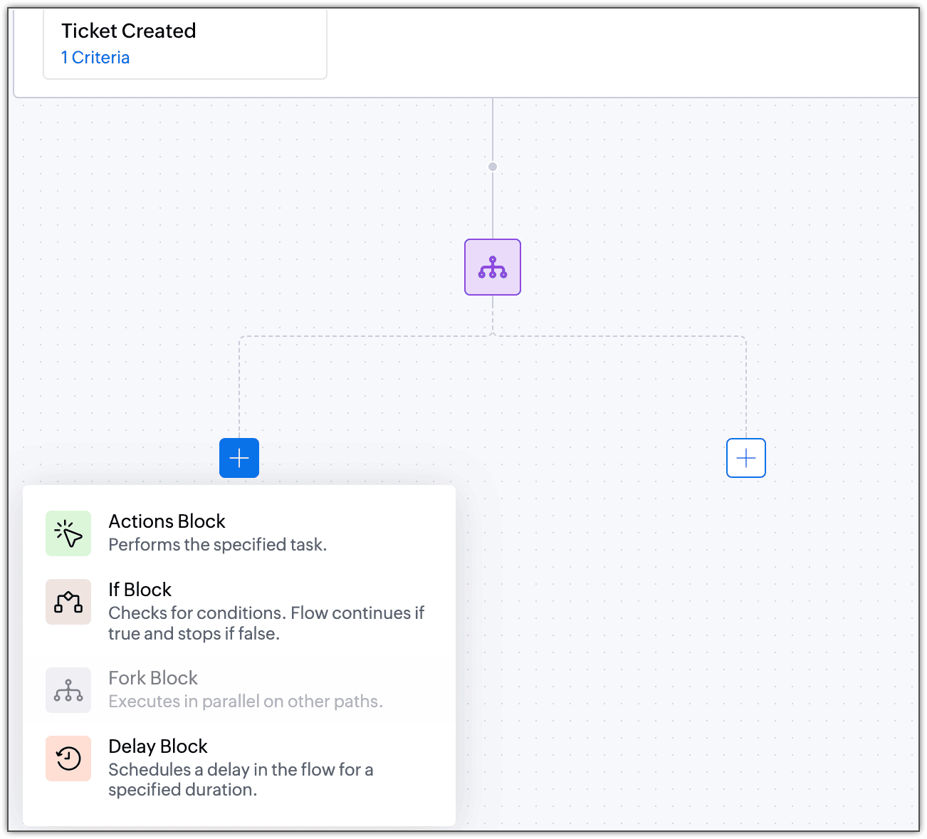The height and width of the screenshot is (839, 927).
Task: Click the purple fork node icon
Action: [x=493, y=267]
